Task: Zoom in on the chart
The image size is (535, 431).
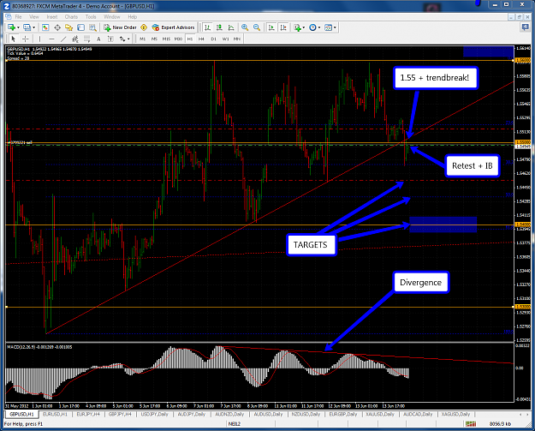Action: pyautogui.click(x=245, y=27)
